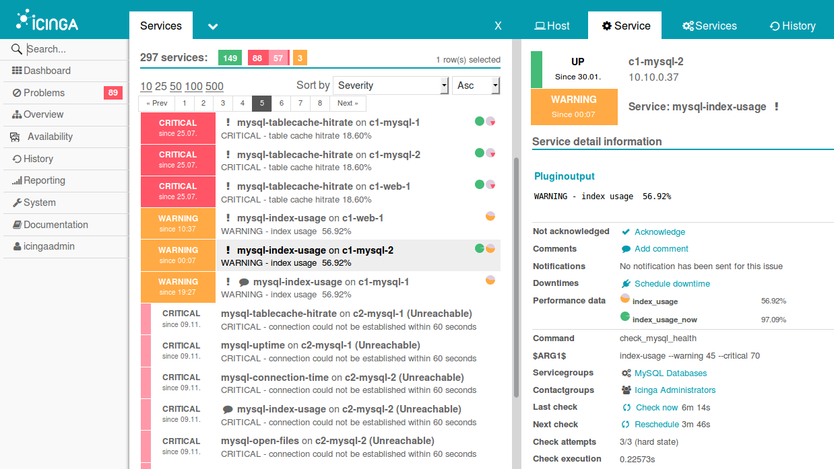Viewport: 834px width, 469px height.
Task: Open Problems in the sidebar
Action: click(44, 93)
